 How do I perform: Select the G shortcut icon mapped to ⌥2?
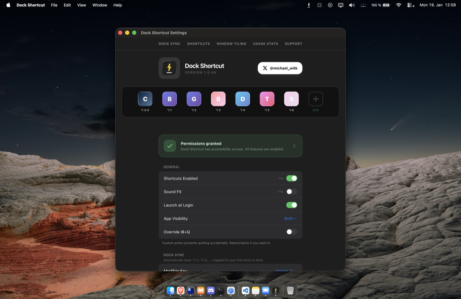click(193, 98)
